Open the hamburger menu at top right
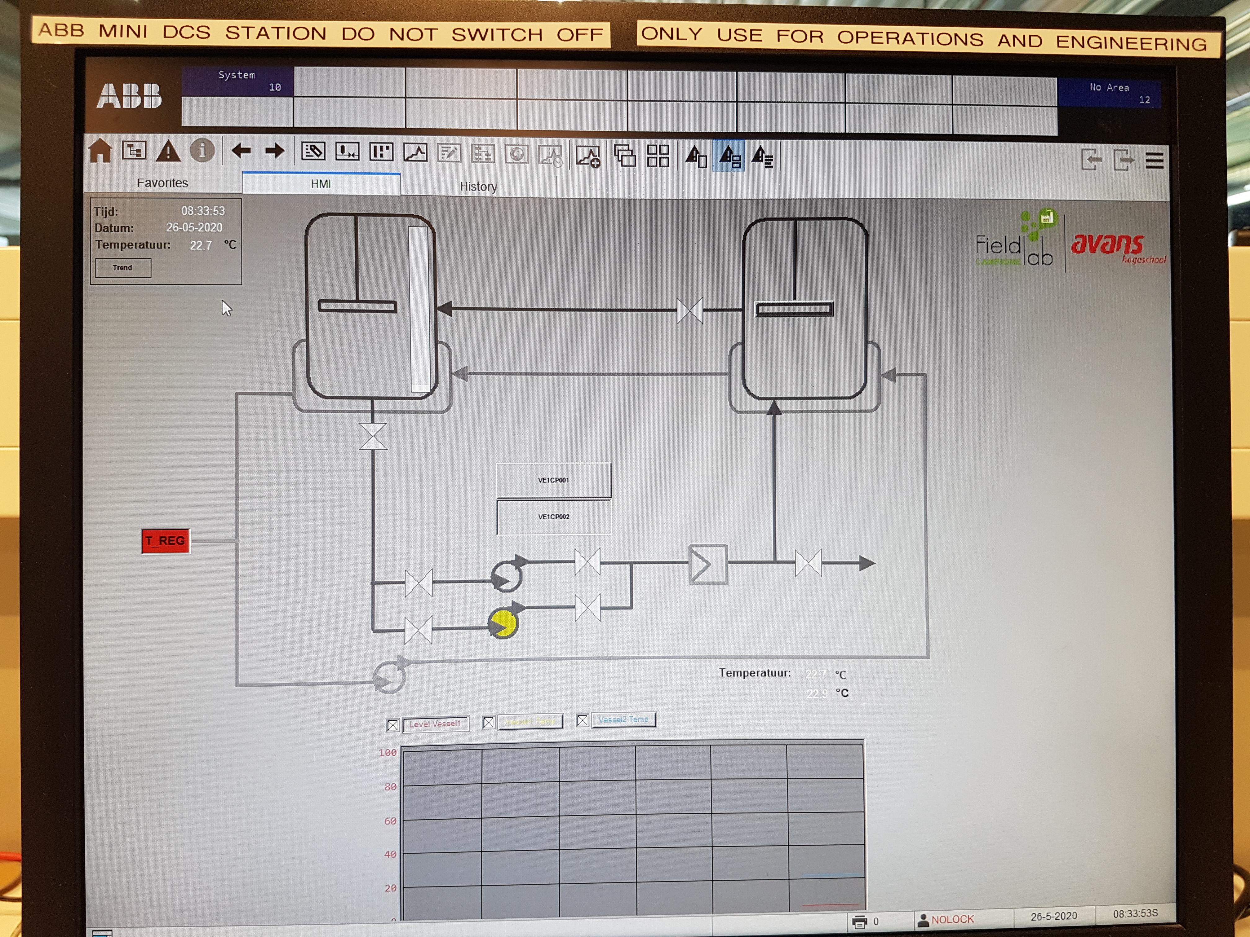The image size is (1250, 937). click(1155, 161)
